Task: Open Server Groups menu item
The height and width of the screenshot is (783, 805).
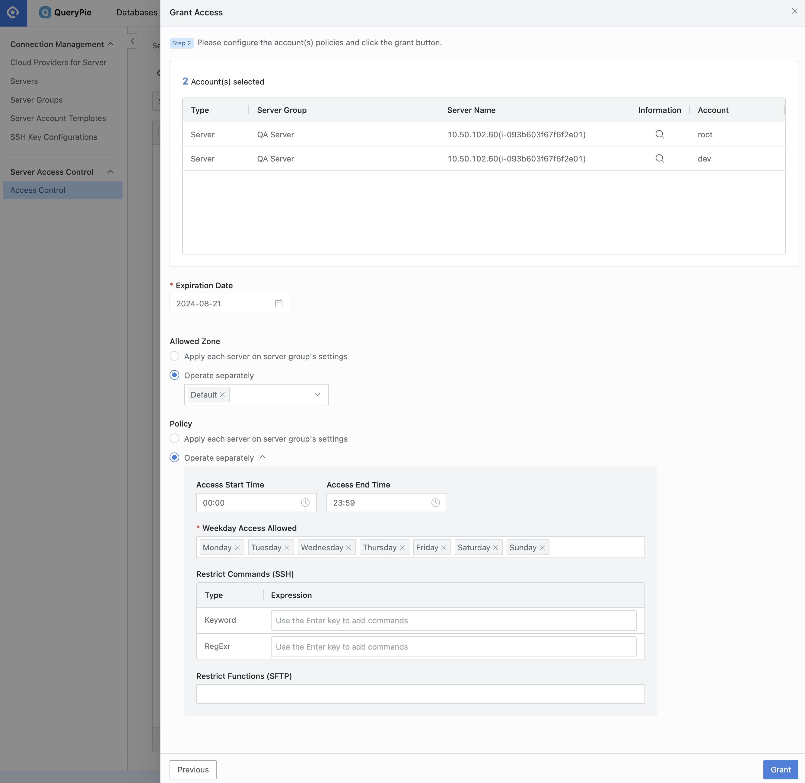Action: 37,100
